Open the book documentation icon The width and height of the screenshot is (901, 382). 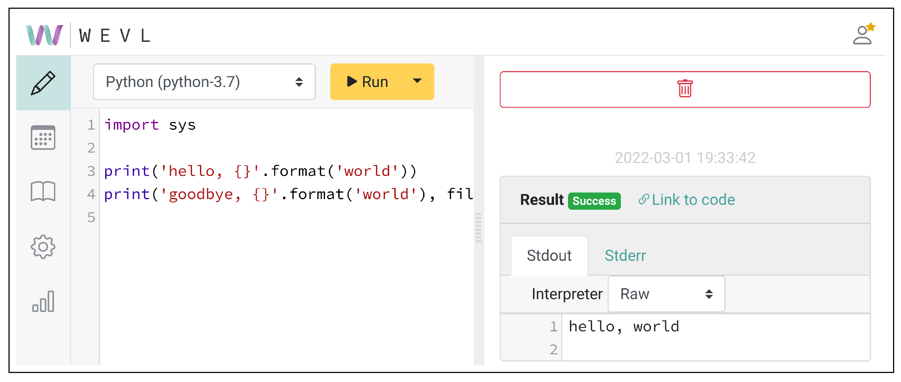tap(43, 191)
